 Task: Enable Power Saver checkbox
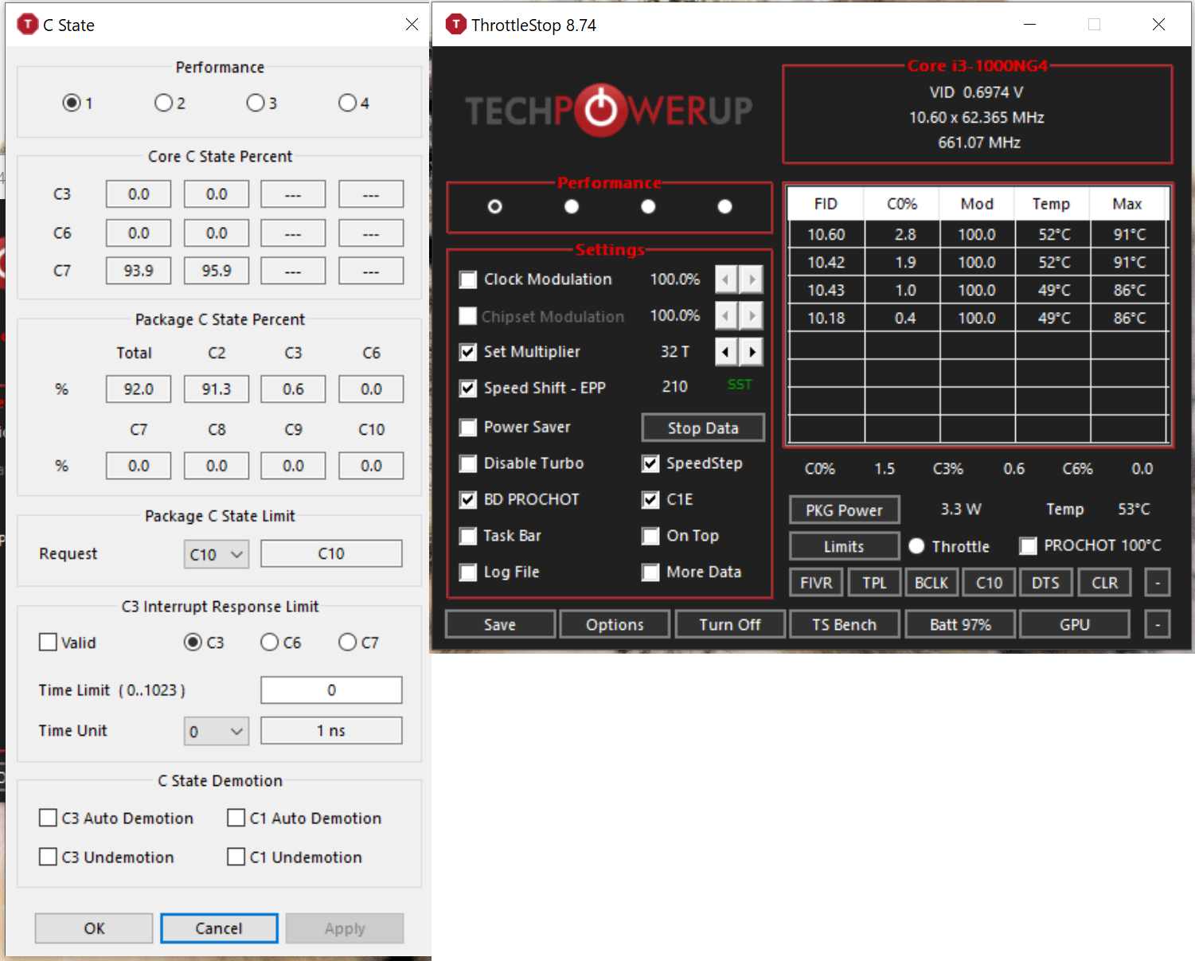pos(468,428)
